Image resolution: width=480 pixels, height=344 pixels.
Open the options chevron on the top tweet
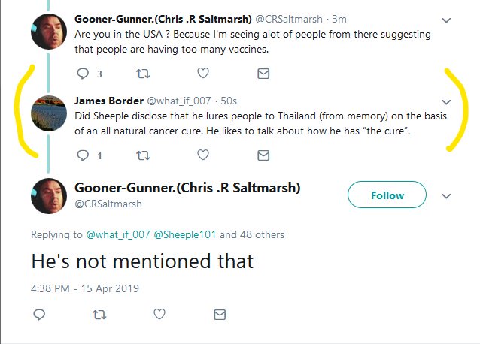[x=445, y=20]
